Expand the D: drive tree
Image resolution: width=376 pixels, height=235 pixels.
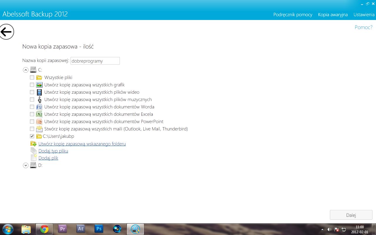click(x=26, y=165)
